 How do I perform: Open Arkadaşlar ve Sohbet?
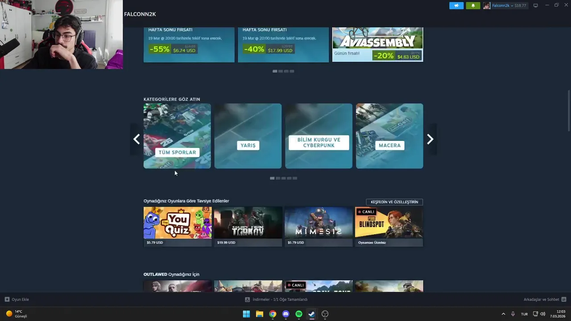tap(542, 300)
